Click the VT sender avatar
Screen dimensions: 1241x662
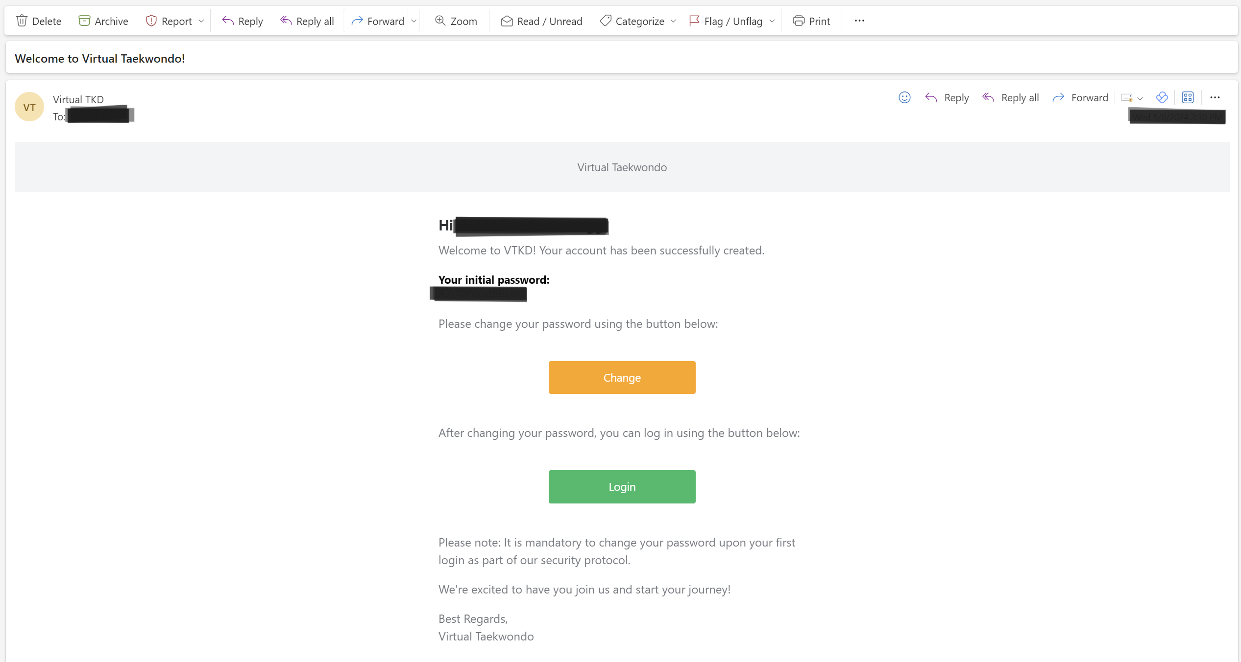click(29, 107)
